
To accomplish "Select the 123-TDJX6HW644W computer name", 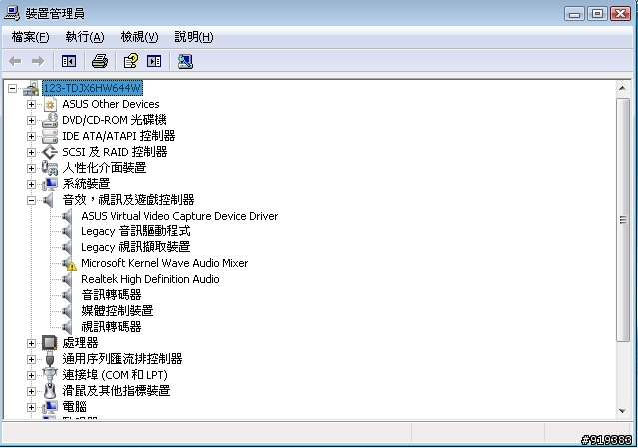I will [93, 88].
